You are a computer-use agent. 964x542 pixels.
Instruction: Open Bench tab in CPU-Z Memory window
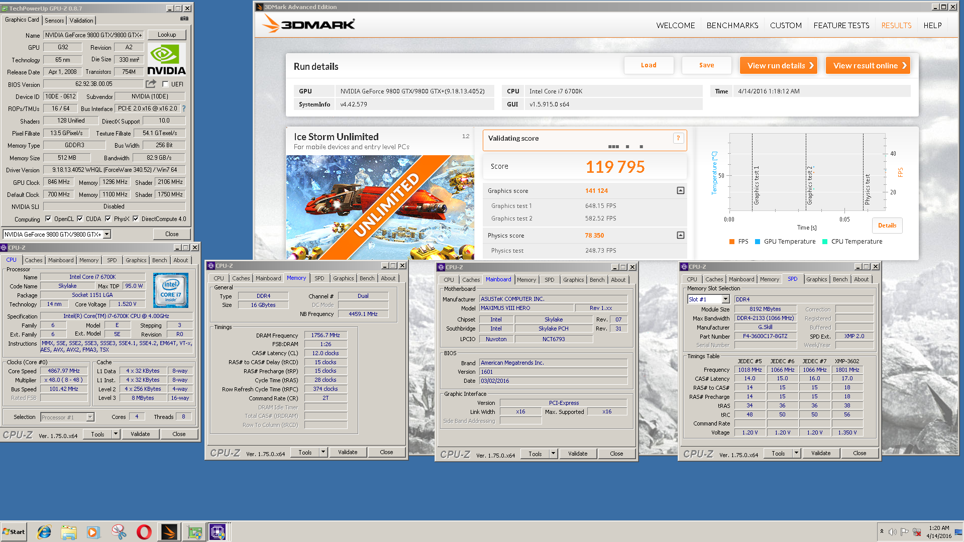(x=367, y=278)
